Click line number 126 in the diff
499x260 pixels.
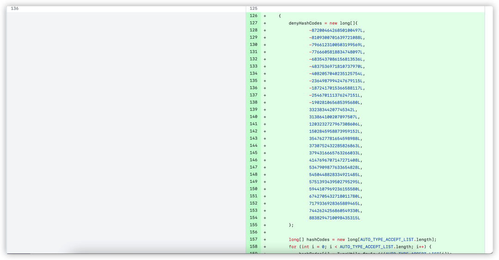254,16
